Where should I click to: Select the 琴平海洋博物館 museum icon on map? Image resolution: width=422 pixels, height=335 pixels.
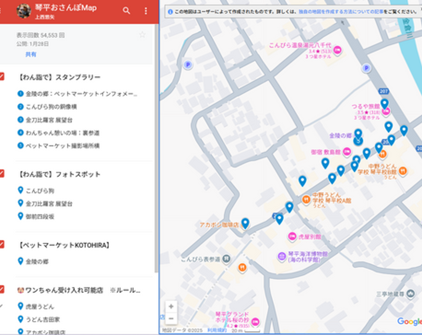pos(282,256)
